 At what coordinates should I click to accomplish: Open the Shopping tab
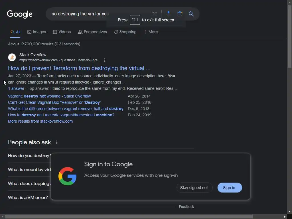click(125, 32)
